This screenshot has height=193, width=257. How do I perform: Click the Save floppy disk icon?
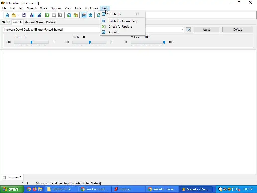pos(24,15)
